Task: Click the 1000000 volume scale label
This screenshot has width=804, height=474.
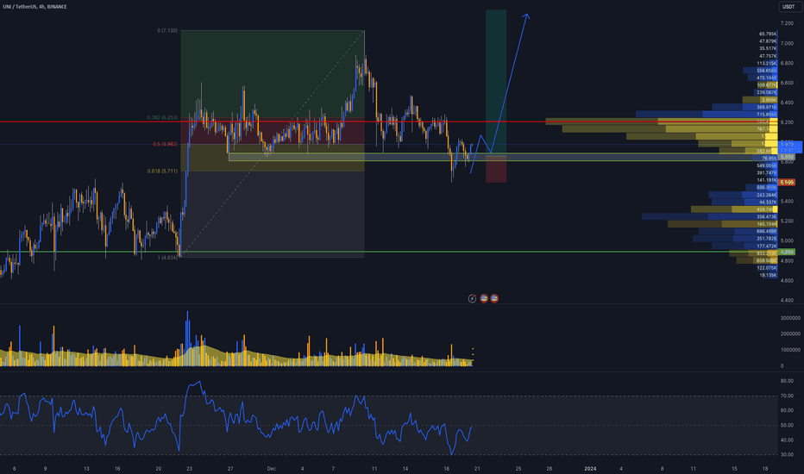Action: (790, 350)
